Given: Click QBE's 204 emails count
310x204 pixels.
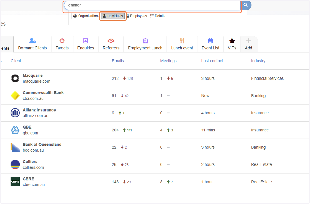Looking at the screenshot, I should [115, 130].
